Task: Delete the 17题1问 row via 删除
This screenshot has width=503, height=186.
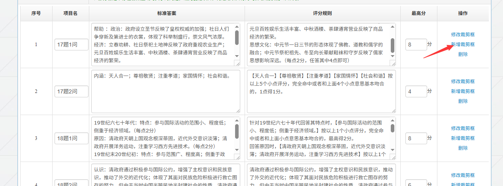Action: click(x=463, y=54)
